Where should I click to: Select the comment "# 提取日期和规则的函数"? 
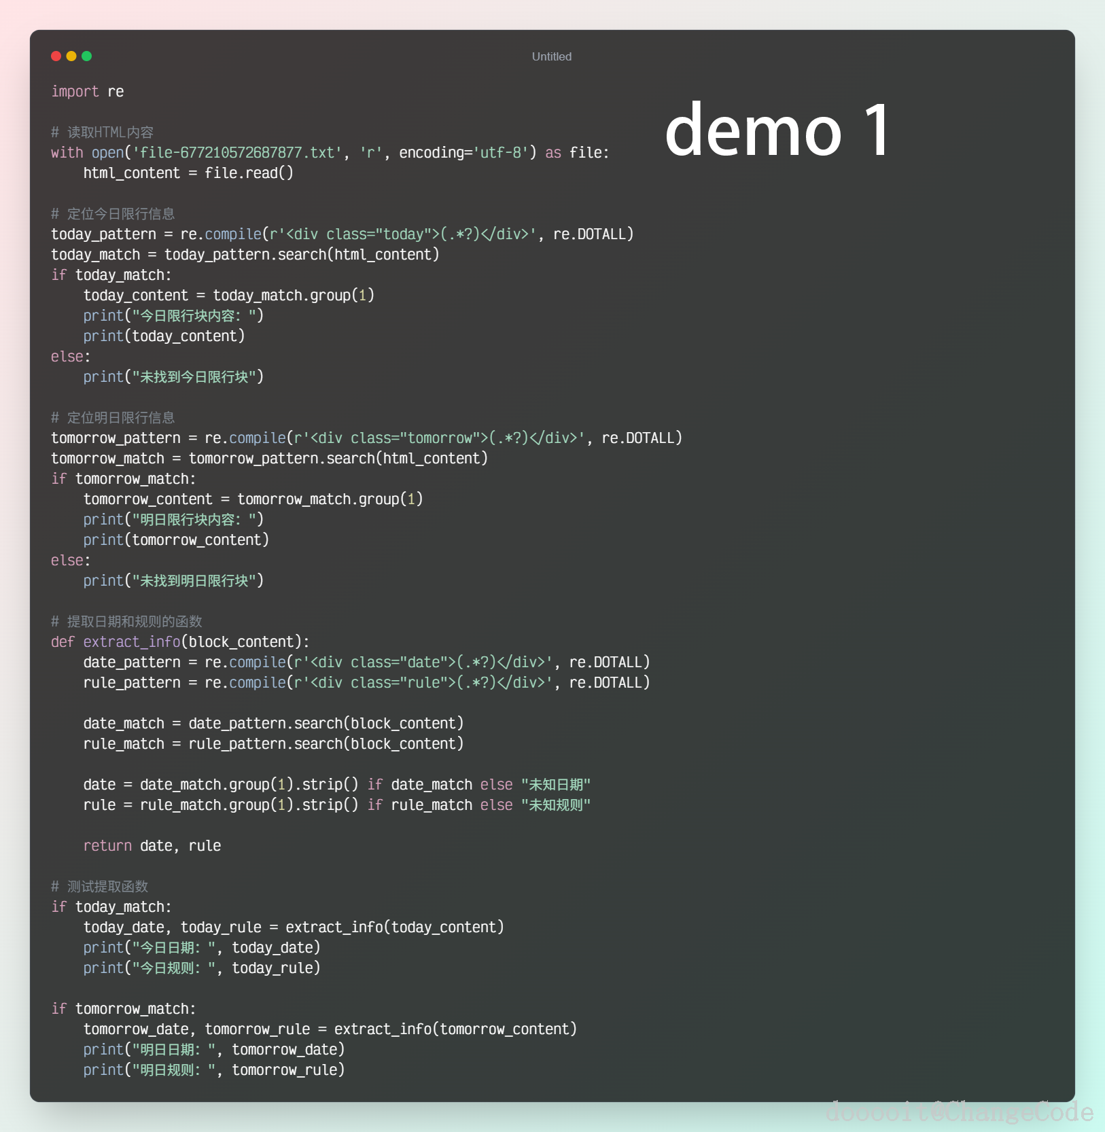(x=126, y=622)
